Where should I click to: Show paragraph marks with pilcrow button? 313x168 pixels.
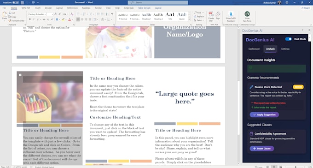tap(112, 14)
